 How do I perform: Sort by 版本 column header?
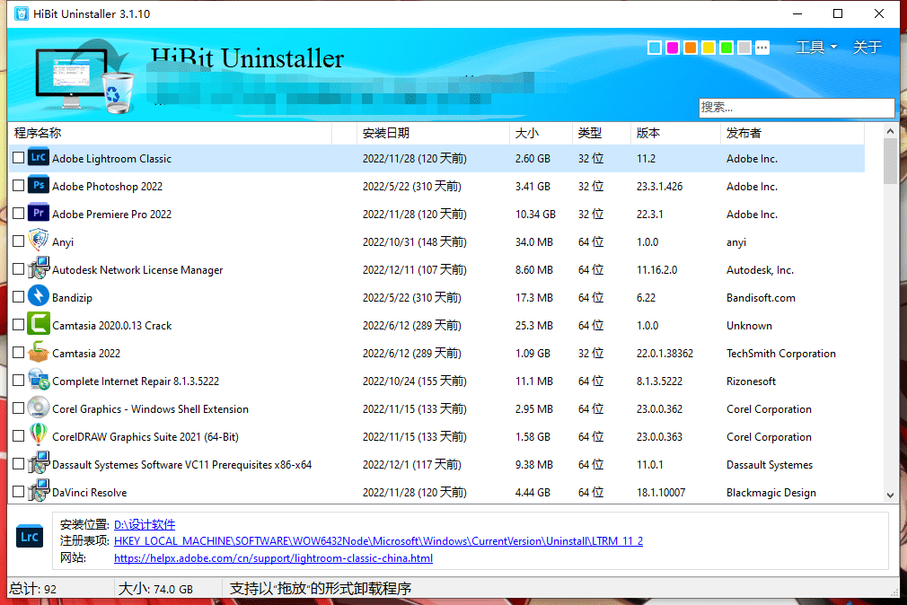(x=675, y=133)
